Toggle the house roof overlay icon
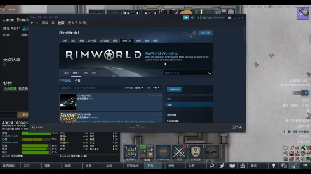311x174 pixels. coord(292,153)
